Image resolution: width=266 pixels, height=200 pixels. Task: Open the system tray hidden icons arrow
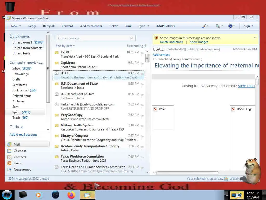click(227, 195)
